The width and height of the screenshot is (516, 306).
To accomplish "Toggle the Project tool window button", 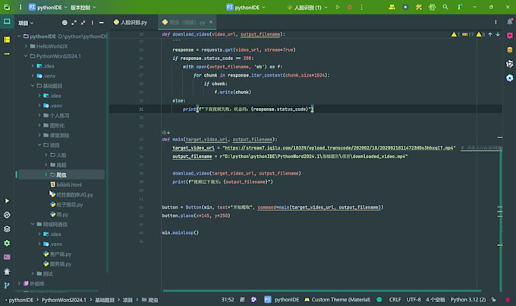I will [x=7, y=23].
